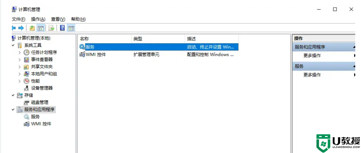The image size is (361, 153).
Task: Toggle Show/Hide Action Pane toolbar icon
Action: click(x=71, y=28)
